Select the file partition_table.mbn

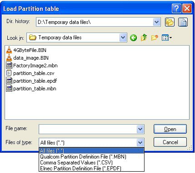tap(35, 89)
